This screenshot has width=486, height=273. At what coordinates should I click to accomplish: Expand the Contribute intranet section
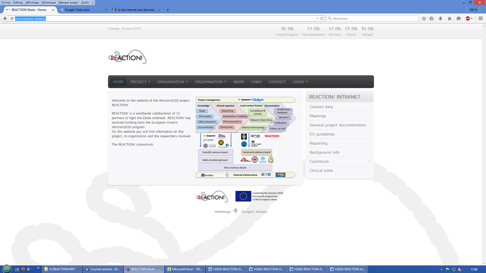coord(339,162)
